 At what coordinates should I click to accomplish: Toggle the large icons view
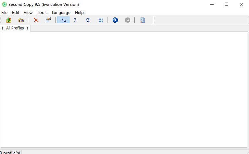point(63,20)
